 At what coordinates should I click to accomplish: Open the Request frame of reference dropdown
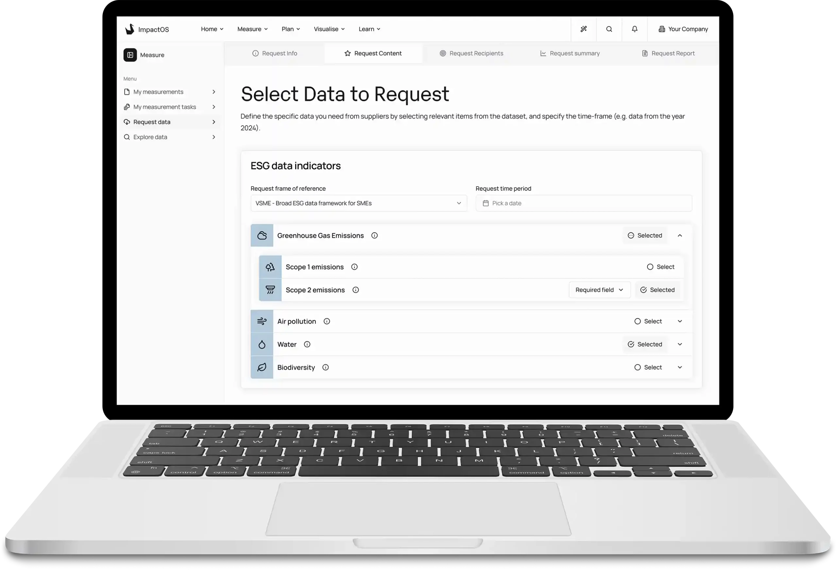tap(358, 203)
